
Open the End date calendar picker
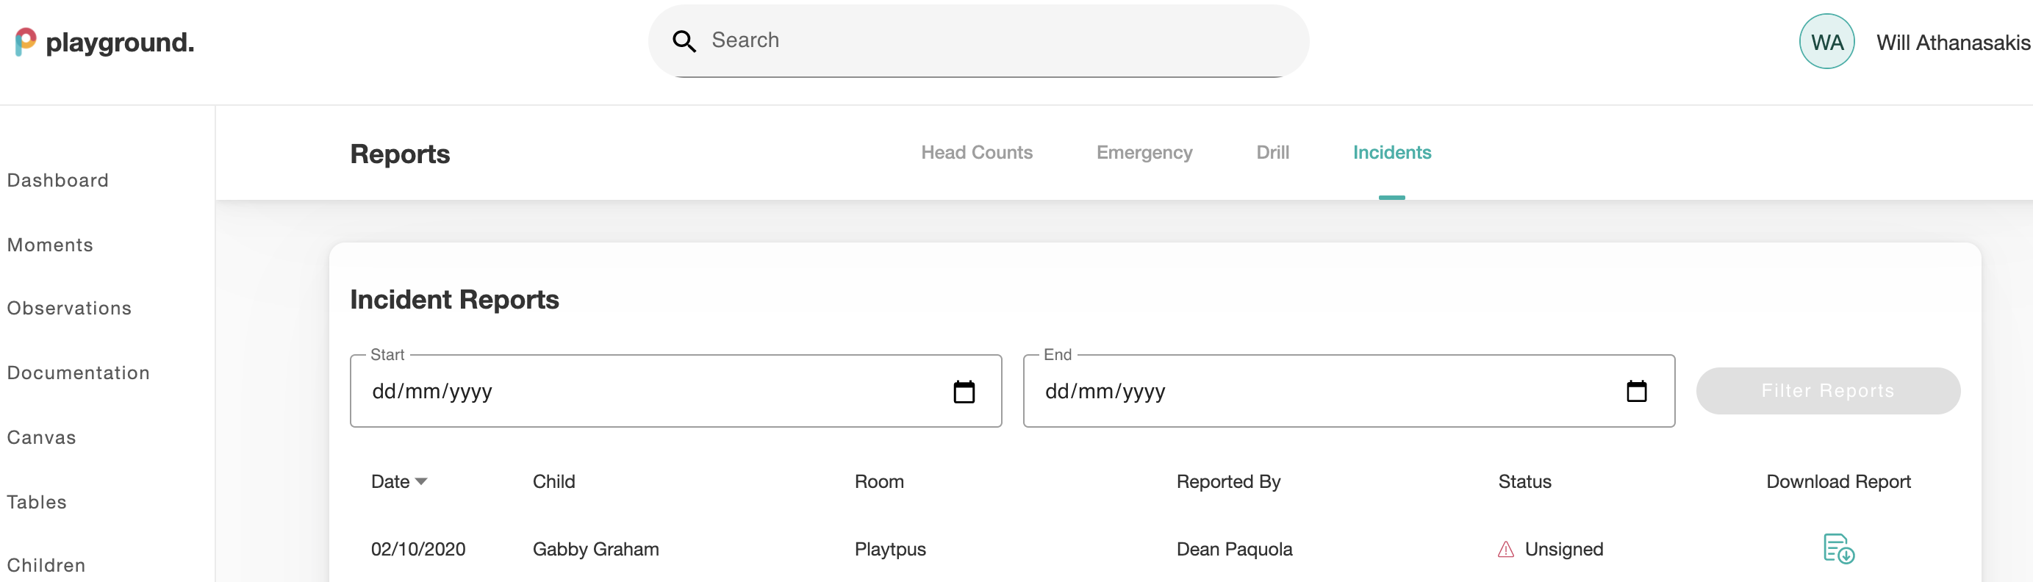pyautogui.click(x=1636, y=391)
